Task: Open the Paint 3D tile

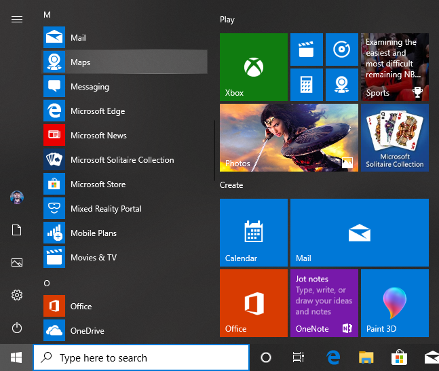Action: click(395, 303)
